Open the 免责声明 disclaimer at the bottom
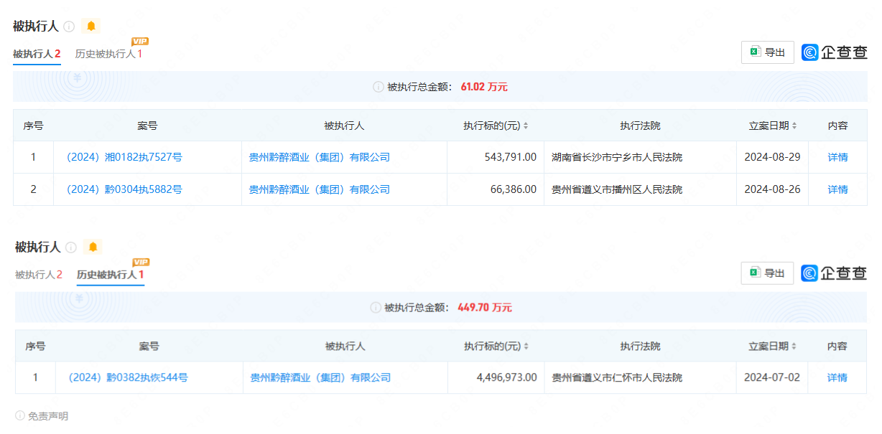Image resolution: width=882 pixels, height=434 pixels. 43,416
